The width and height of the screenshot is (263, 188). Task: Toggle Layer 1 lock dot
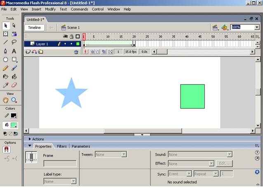71,44
